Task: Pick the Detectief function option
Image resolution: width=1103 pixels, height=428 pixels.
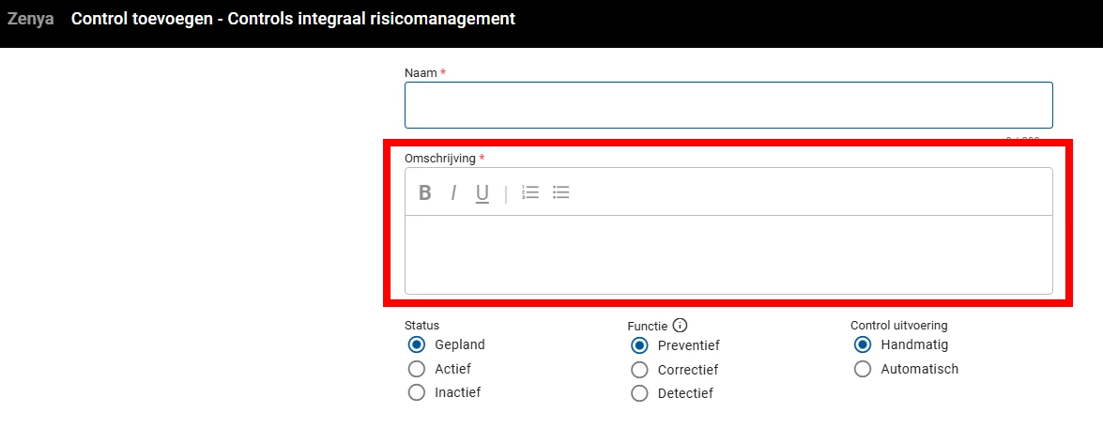Action: click(640, 393)
